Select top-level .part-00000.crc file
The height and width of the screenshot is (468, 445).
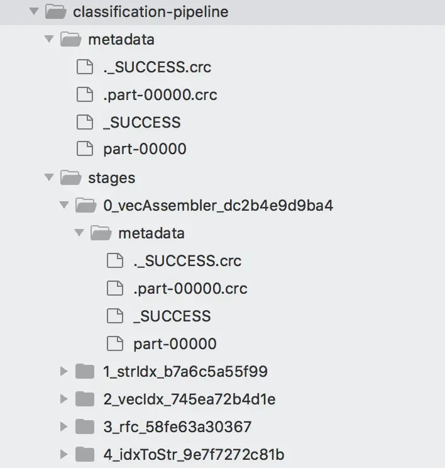pos(160,95)
